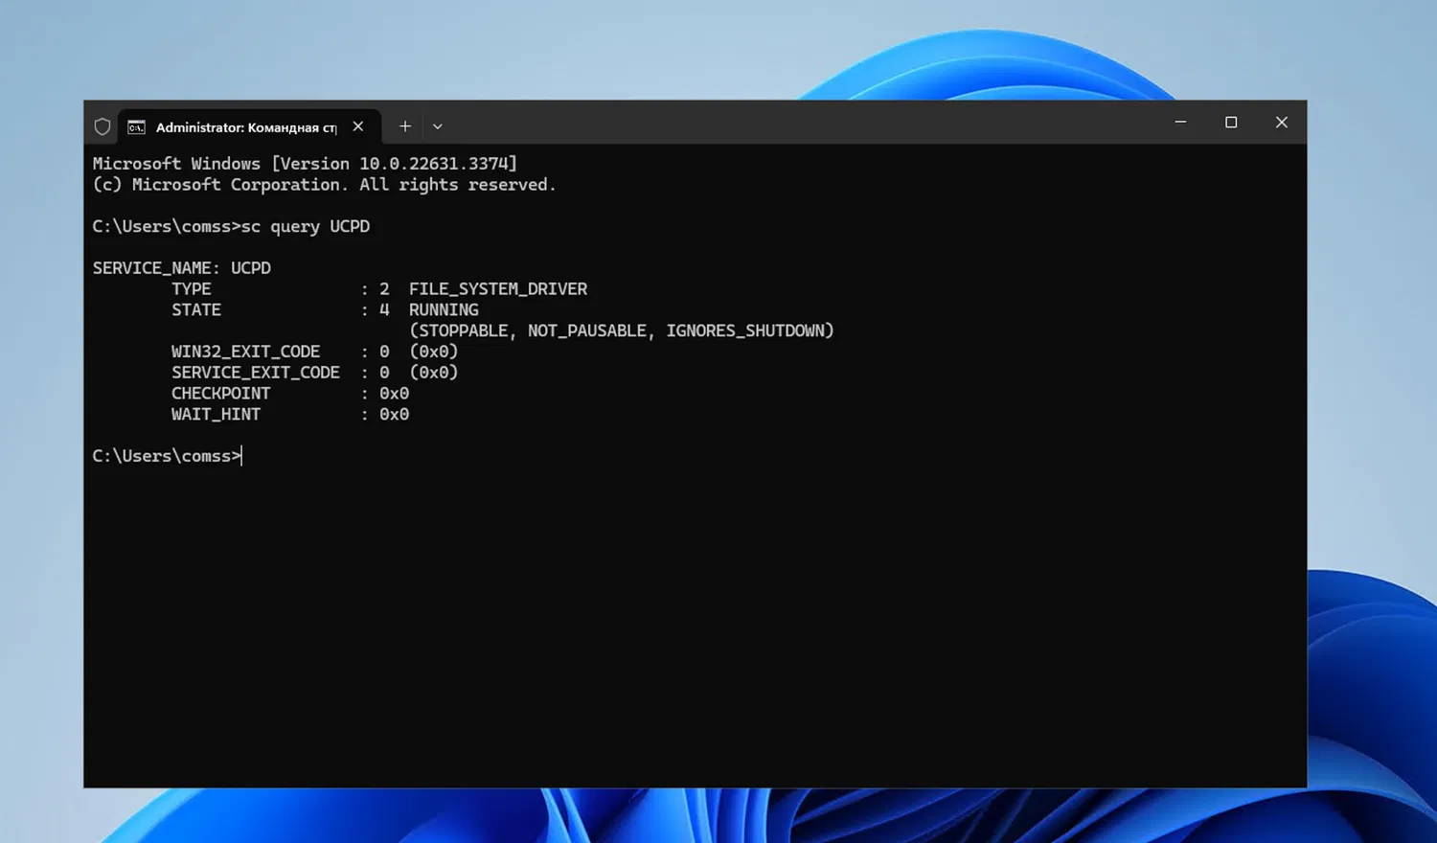Screen dimensions: 1437x843
Task: Click the "SERVICE_NAME: UCPD" output line
Action: (182, 268)
